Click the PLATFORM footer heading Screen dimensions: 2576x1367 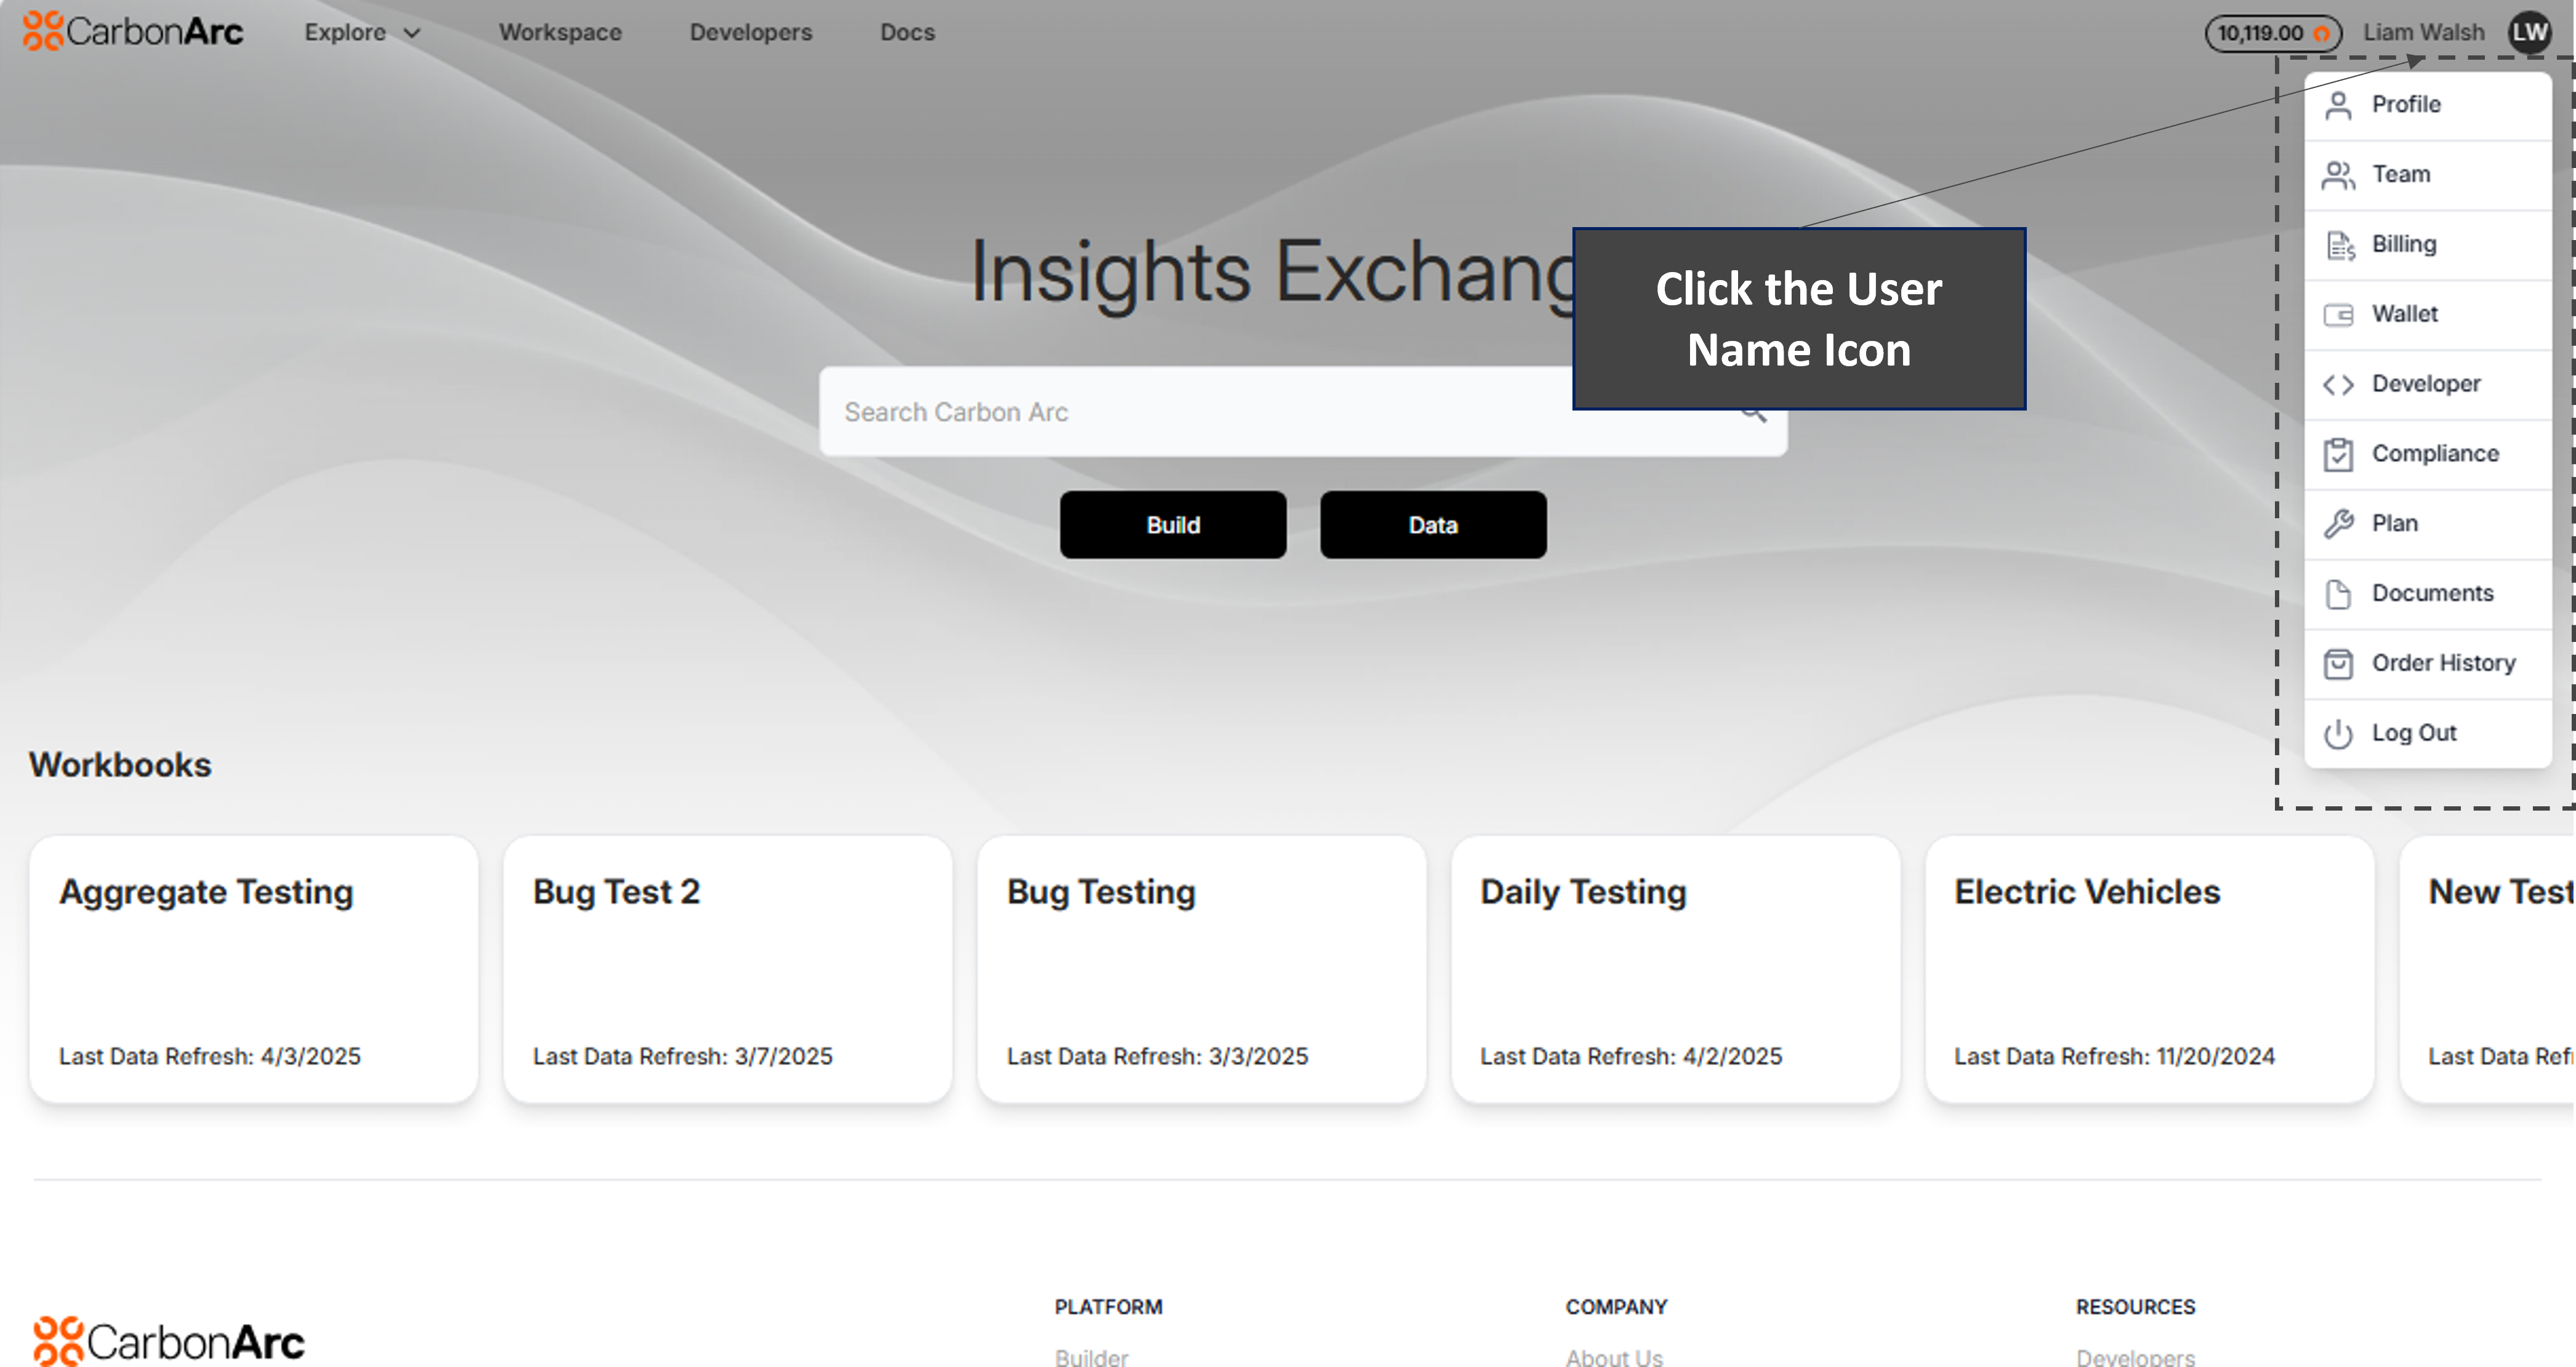click(x=1108, y=1307)
